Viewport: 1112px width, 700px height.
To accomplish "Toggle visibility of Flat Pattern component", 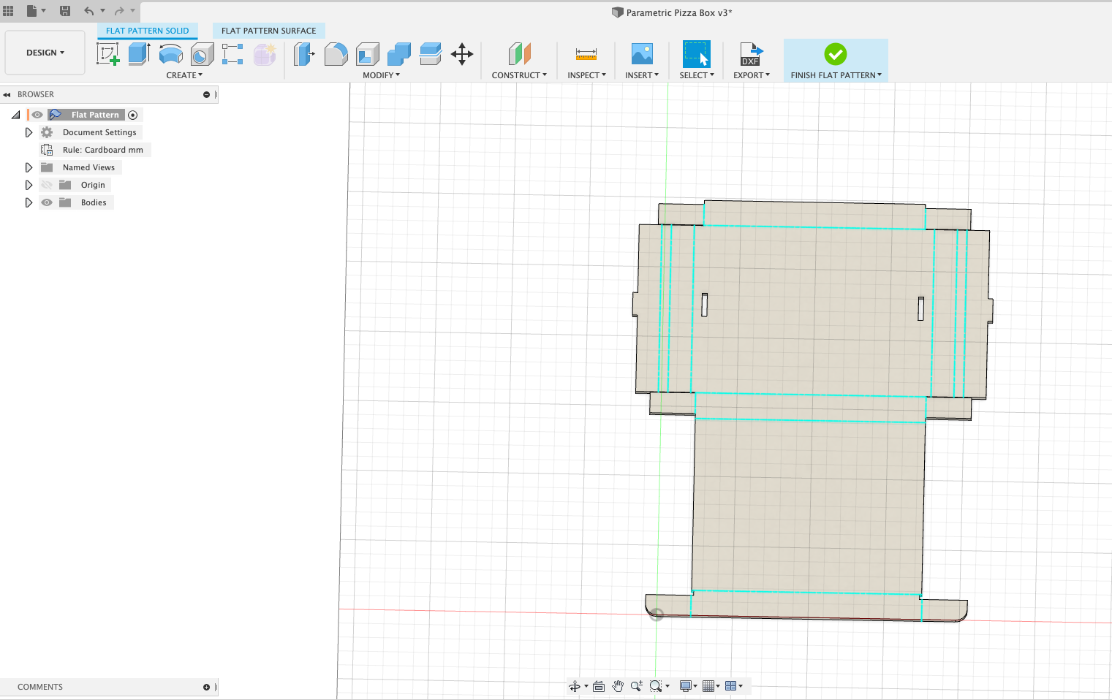I will [37, 115].
